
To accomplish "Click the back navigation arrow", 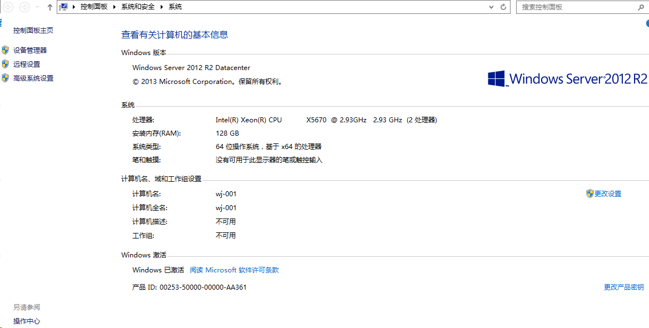I will coord(8,7).
